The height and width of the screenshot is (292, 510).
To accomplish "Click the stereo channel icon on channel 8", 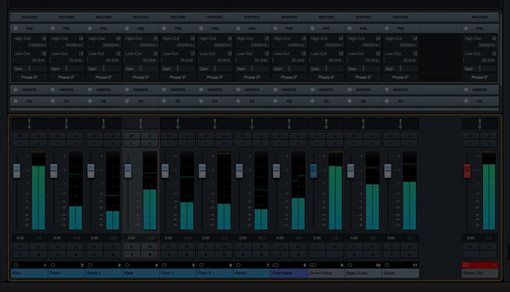I will click(275, 265).
